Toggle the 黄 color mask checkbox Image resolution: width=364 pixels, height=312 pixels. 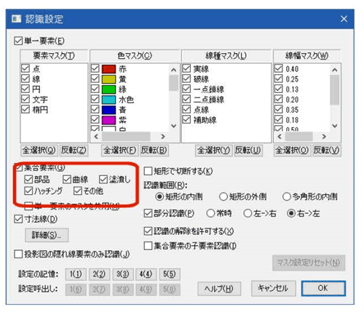95,79
